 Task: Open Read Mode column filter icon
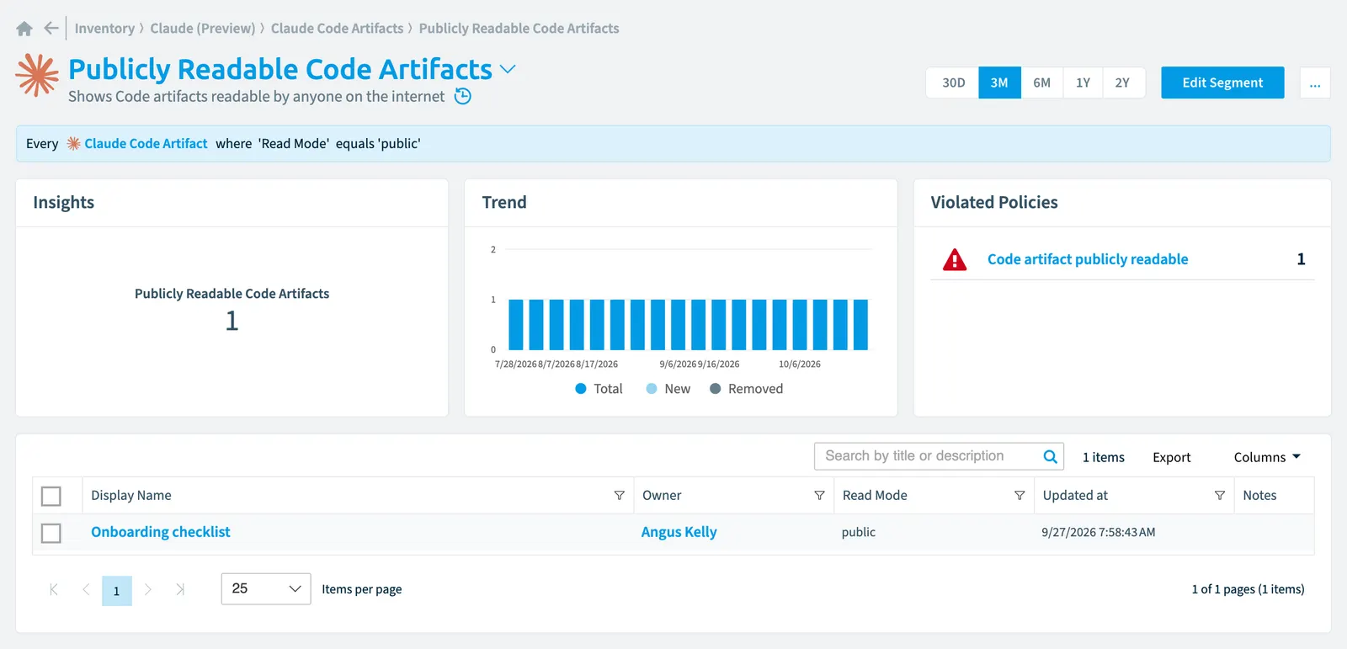click(x=1020, y=496)
